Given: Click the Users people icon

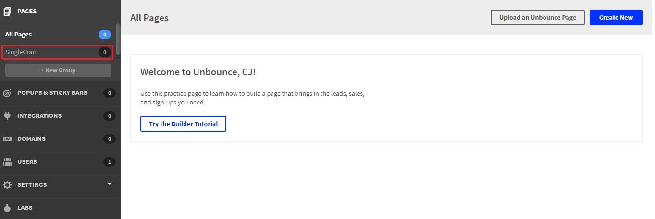Looking at the screenshot, I should click(7, 162).
